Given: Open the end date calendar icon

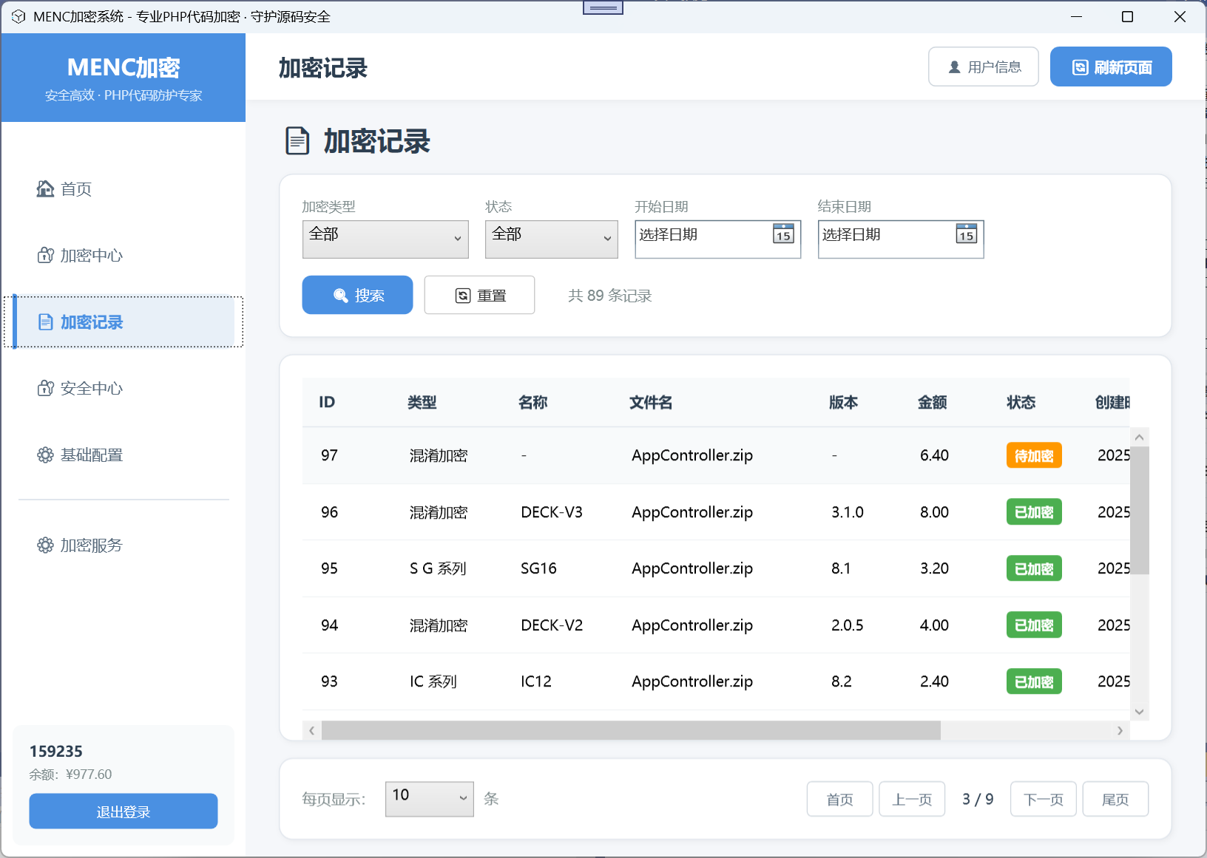Looking at the screenshot, I should point(966,234).
